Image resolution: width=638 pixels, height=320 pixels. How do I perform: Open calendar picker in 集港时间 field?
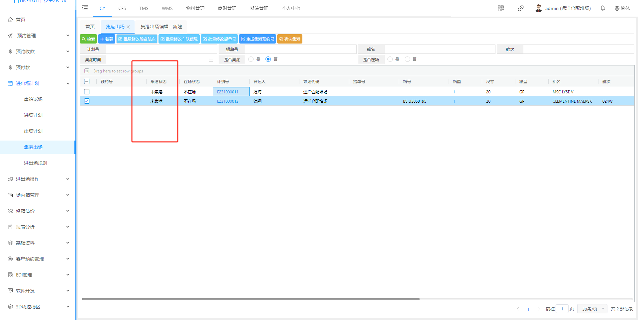(x=211, y=59)
